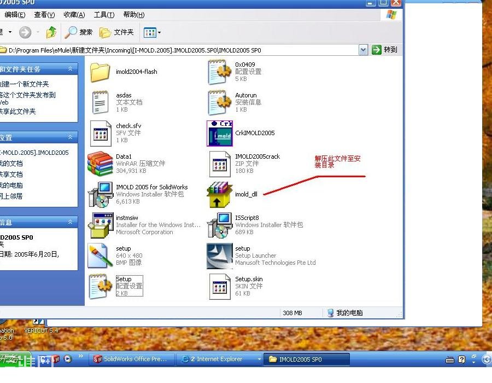The image size is (492, 383).
Task: Select the check.sfv file icon
Action: (101, 133)
